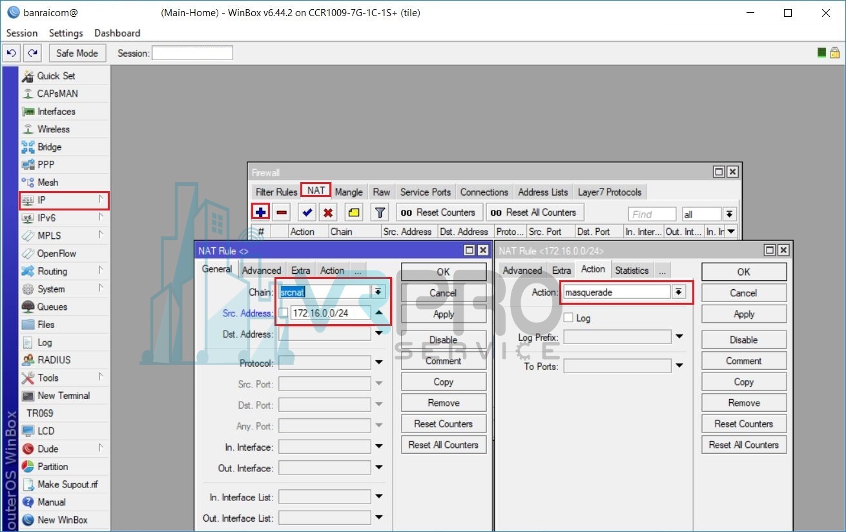Click Disable in NAT Rule <172.16.0.0/24> window
846x532 pixels.
pos(744,340)
